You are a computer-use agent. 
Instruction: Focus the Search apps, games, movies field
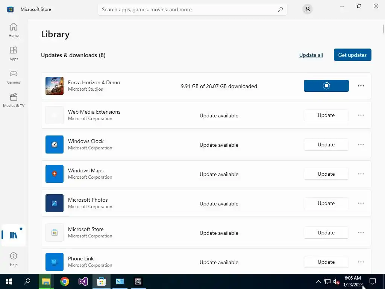coord(192,9)
